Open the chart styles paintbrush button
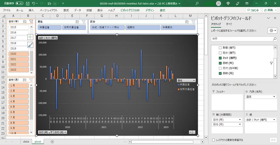This screenshot has height=145, width=280. coord(30,45)
